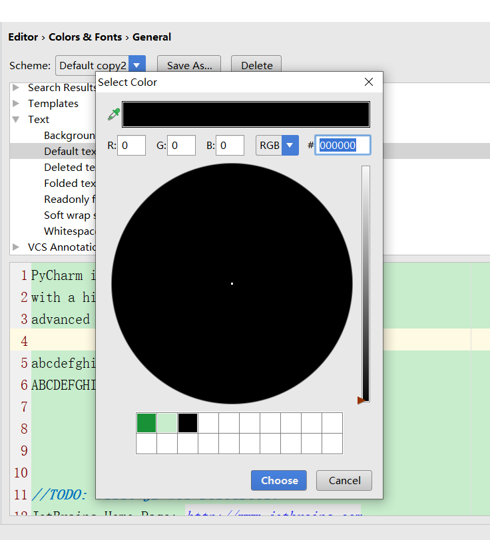Select the dark green recent color swatch
This screenshot has height=540, width=490.
[x=146, y=423]
